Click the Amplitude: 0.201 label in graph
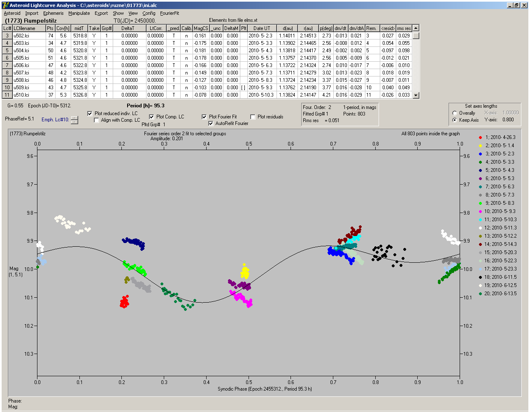530x412 pixels. point(167,139)
